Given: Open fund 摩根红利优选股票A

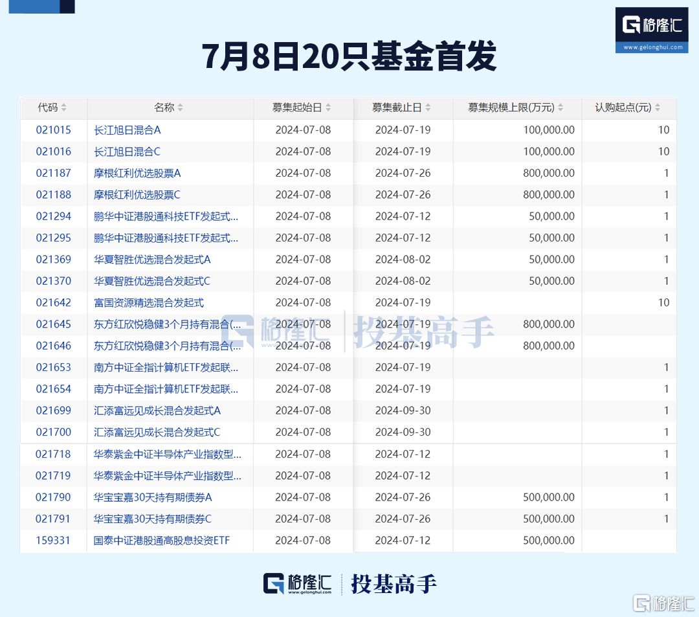Looking at the screenshot, I should click(x=137, y=173).
